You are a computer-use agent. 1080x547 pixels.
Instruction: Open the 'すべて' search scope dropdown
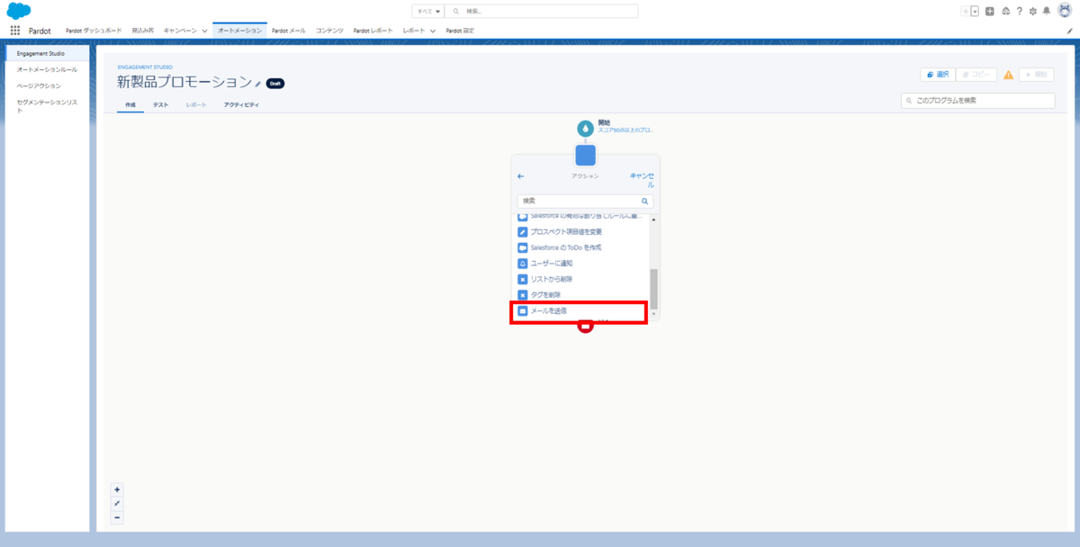click(428, 11)
